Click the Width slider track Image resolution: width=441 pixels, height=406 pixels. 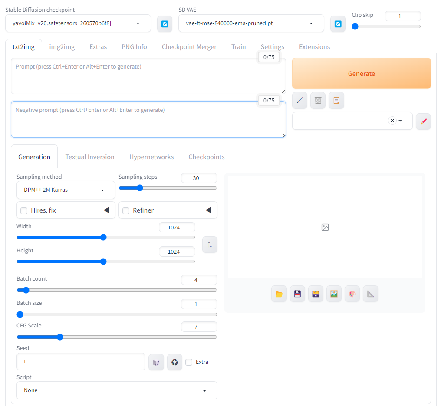pyautogui.click(x=106, y=237)
